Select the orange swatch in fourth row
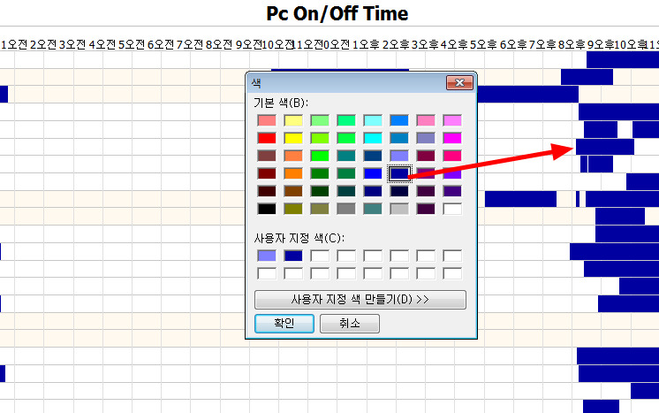This screenshot has height=413, width=659. [293, 173]
